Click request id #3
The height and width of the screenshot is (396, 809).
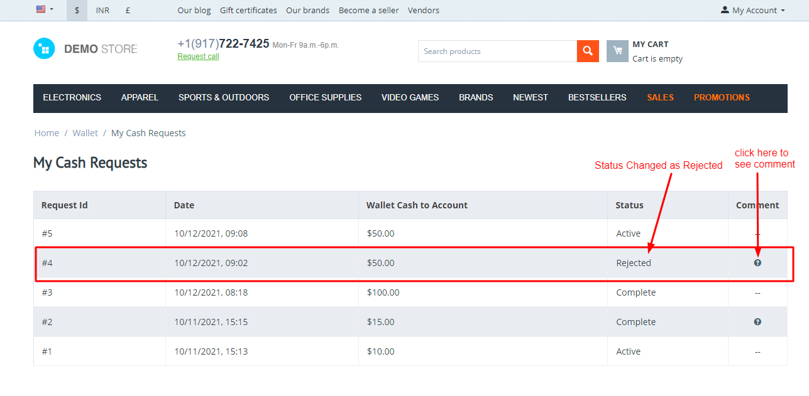tap(47, 292)
